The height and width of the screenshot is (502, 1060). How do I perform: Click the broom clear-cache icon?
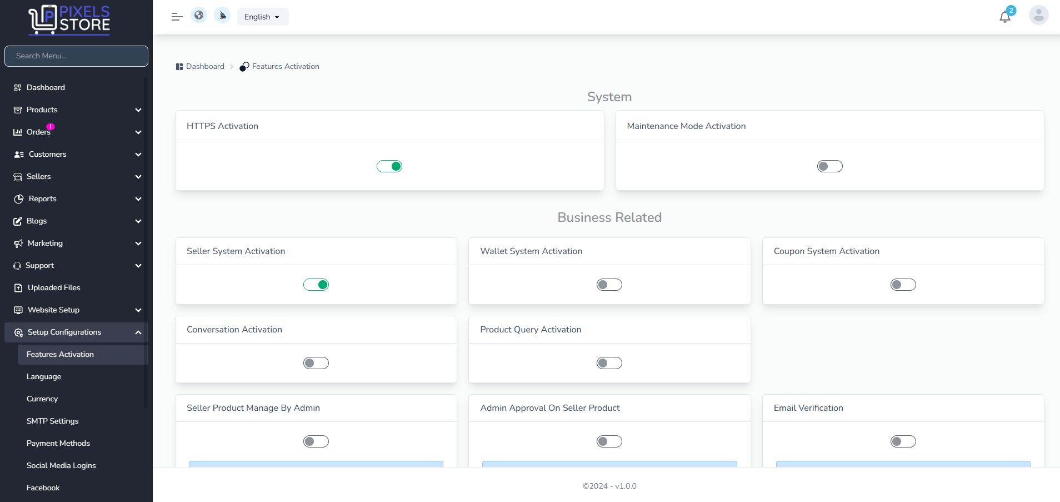pos(222,16)
